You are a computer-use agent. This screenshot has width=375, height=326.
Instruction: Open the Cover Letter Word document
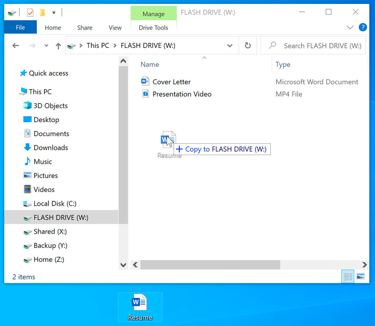(171, 82)
